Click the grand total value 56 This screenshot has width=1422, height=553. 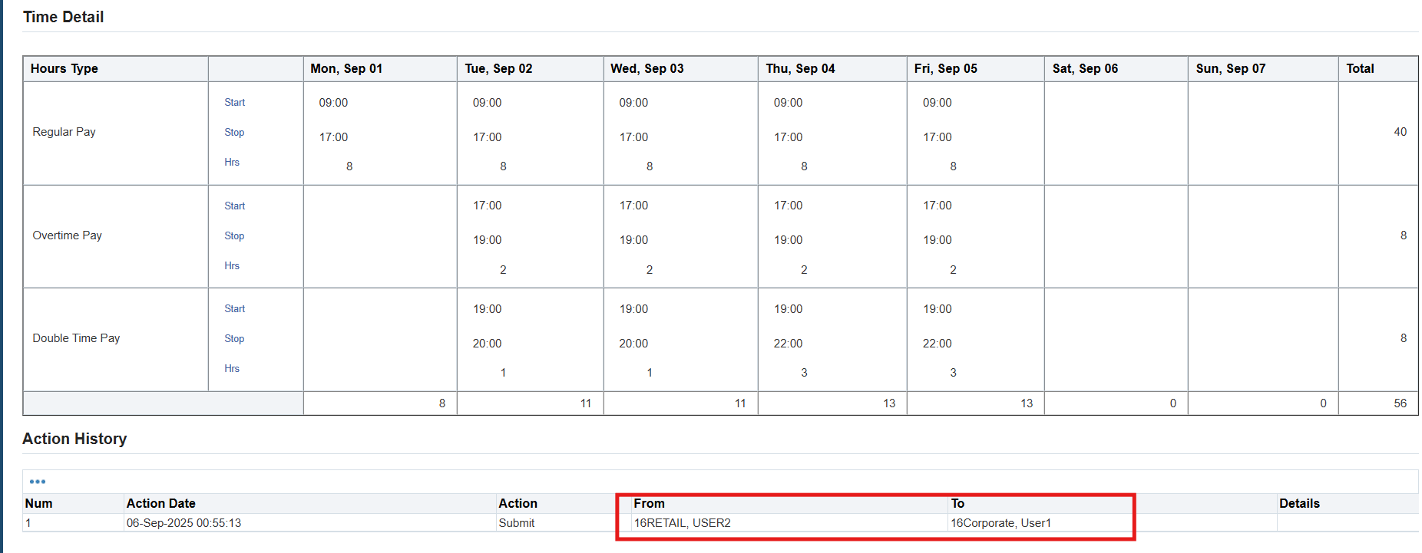(1400, 403)
